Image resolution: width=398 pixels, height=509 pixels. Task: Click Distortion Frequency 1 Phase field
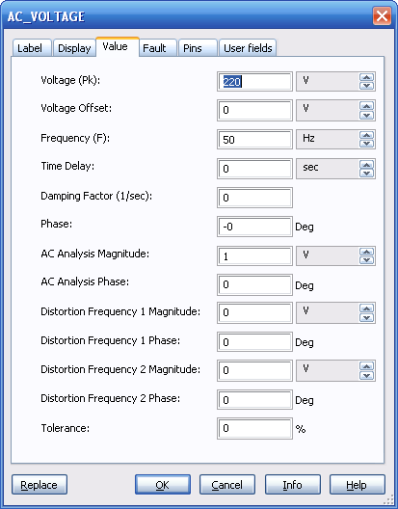point(254,342)
